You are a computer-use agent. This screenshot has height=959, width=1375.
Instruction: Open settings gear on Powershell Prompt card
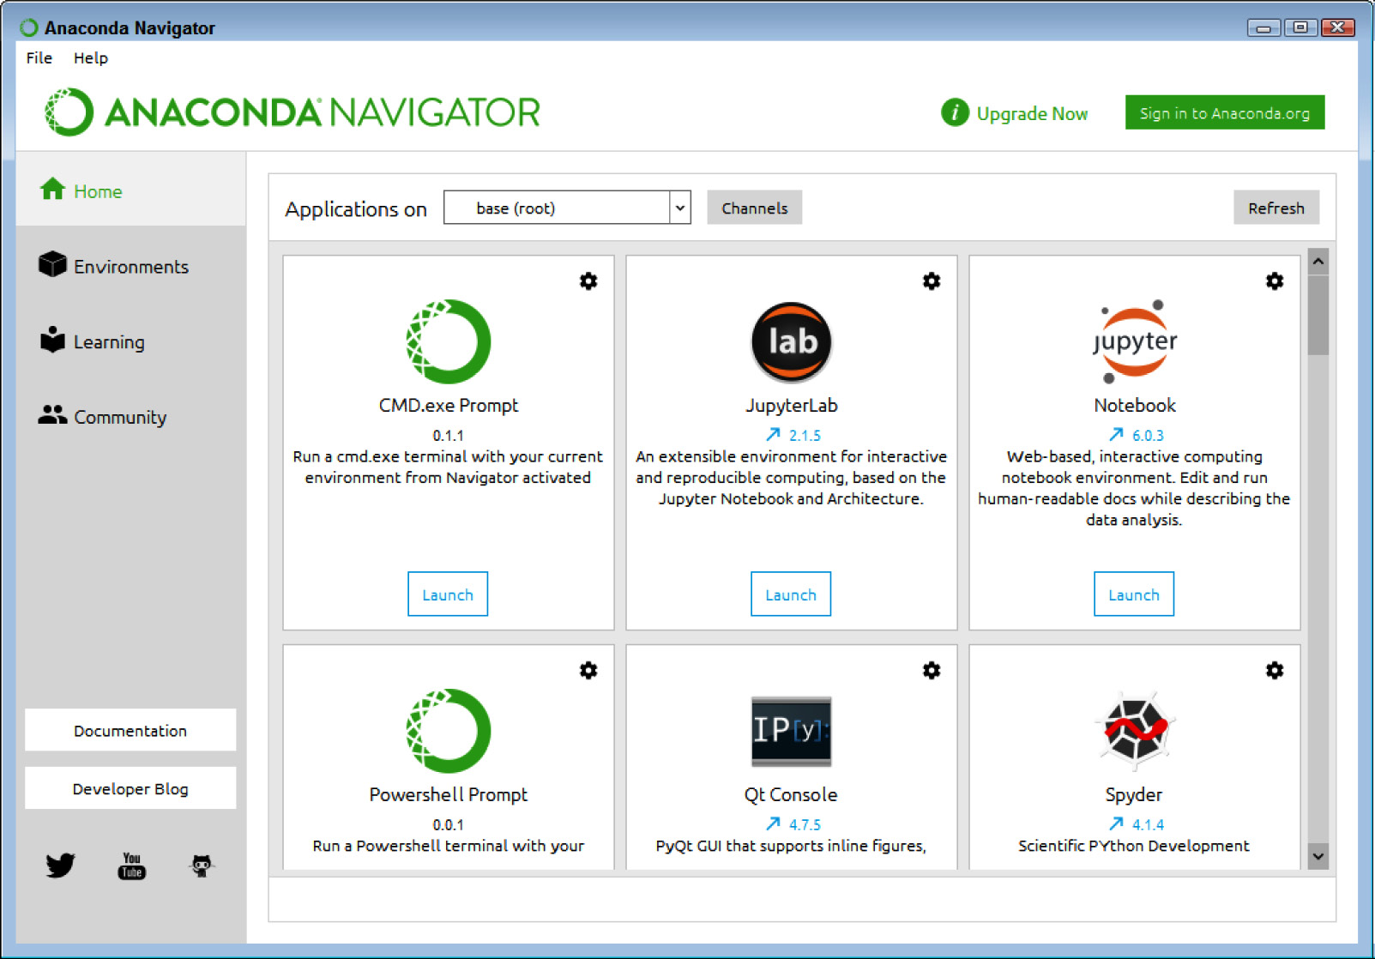(588, 671)
